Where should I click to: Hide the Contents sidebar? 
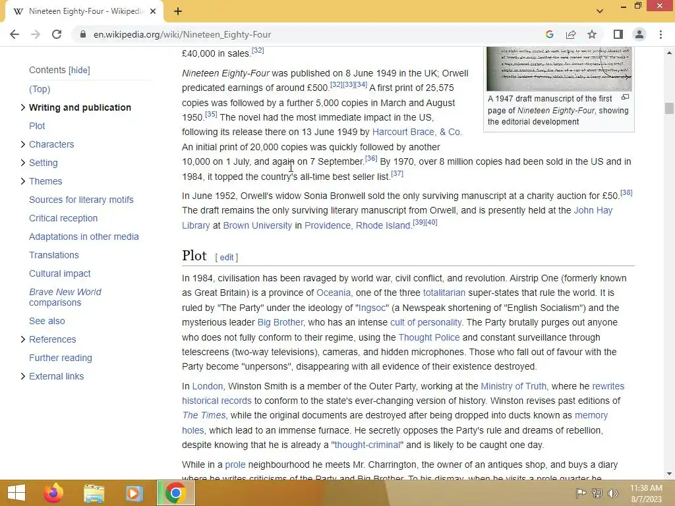point(79,70)
